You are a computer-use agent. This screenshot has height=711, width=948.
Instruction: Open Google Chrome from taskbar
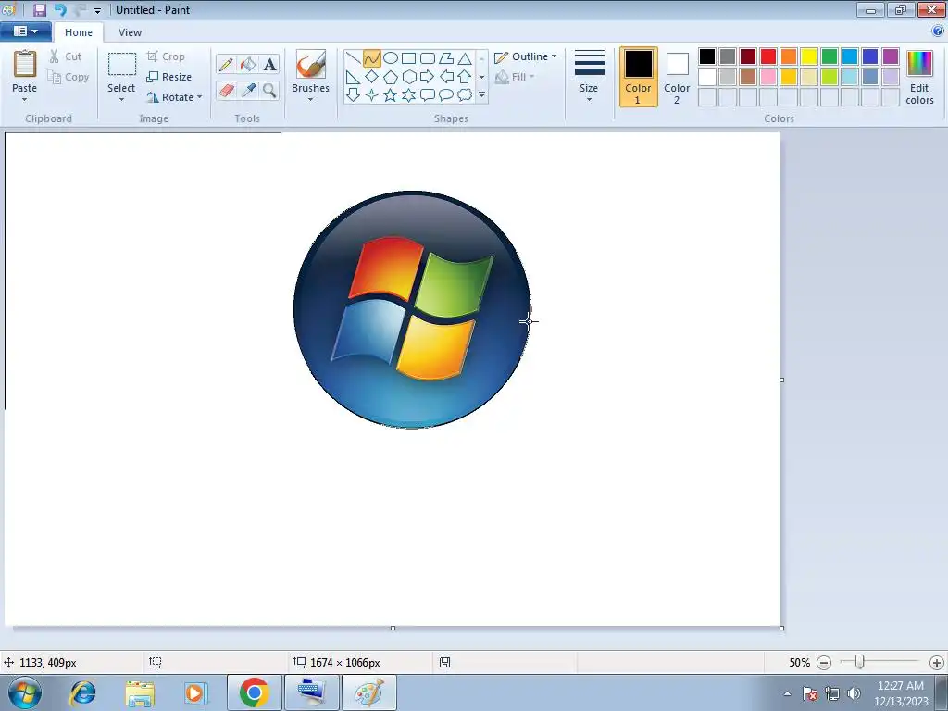pyautogui.click(x=254, y=692)
